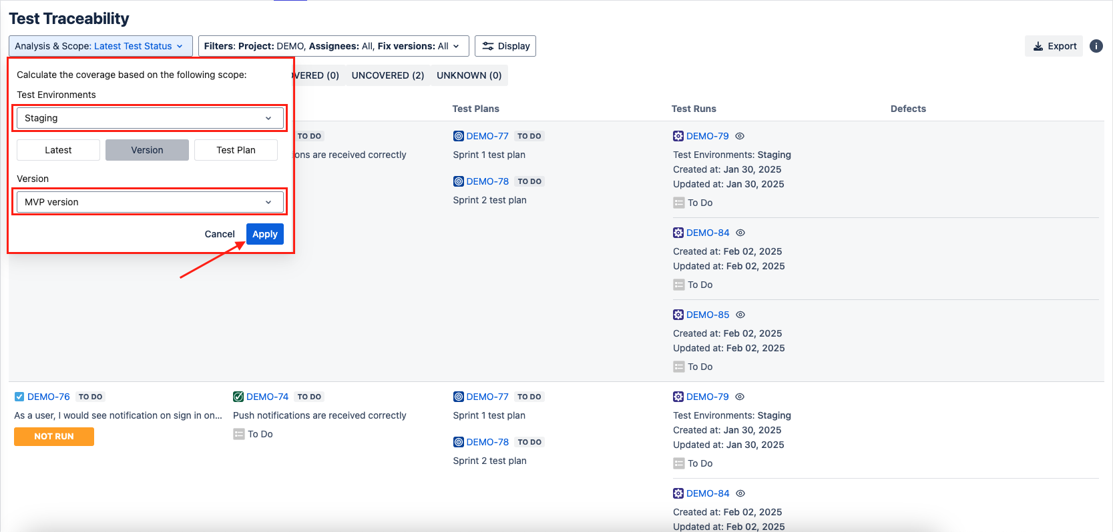This screenshot has width=1113, height=532.
Task: Click the Export button
Action: [x=1054, y=46]
